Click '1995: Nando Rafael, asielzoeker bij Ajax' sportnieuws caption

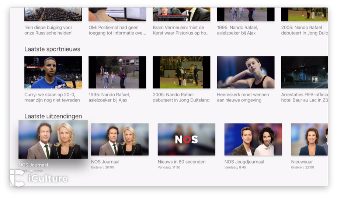pyautogui.click(x=109, y=97)
